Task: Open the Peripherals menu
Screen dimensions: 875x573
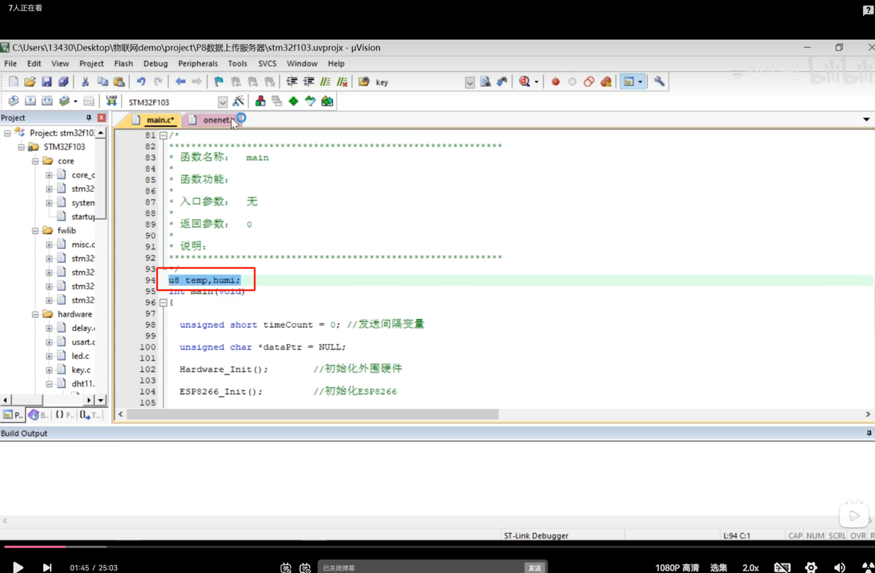Action: [198, 63]
